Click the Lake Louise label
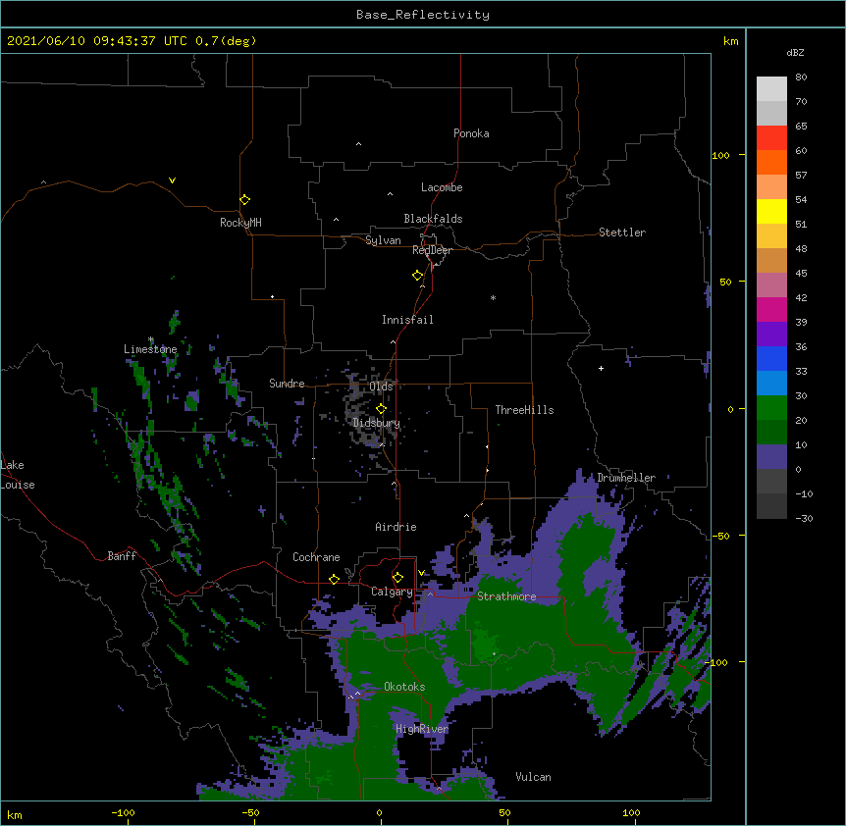 click(18, 475)
